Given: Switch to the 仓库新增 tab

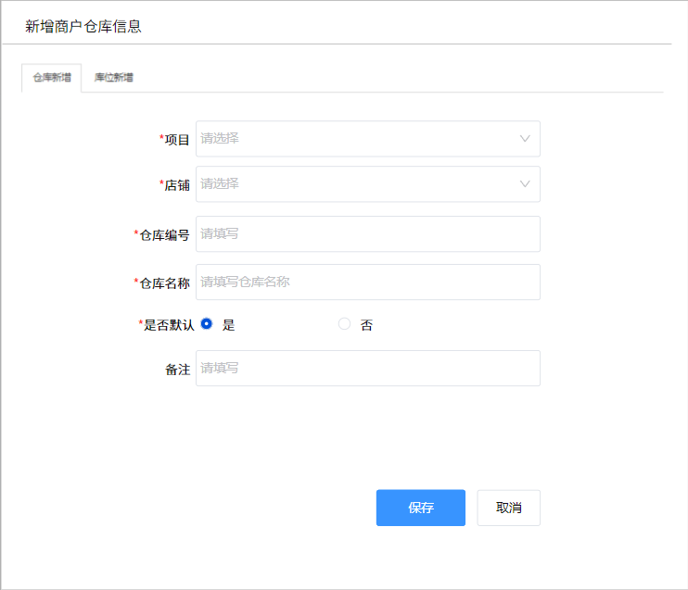Looking at the screenshot, I should [x=52, y=78].
